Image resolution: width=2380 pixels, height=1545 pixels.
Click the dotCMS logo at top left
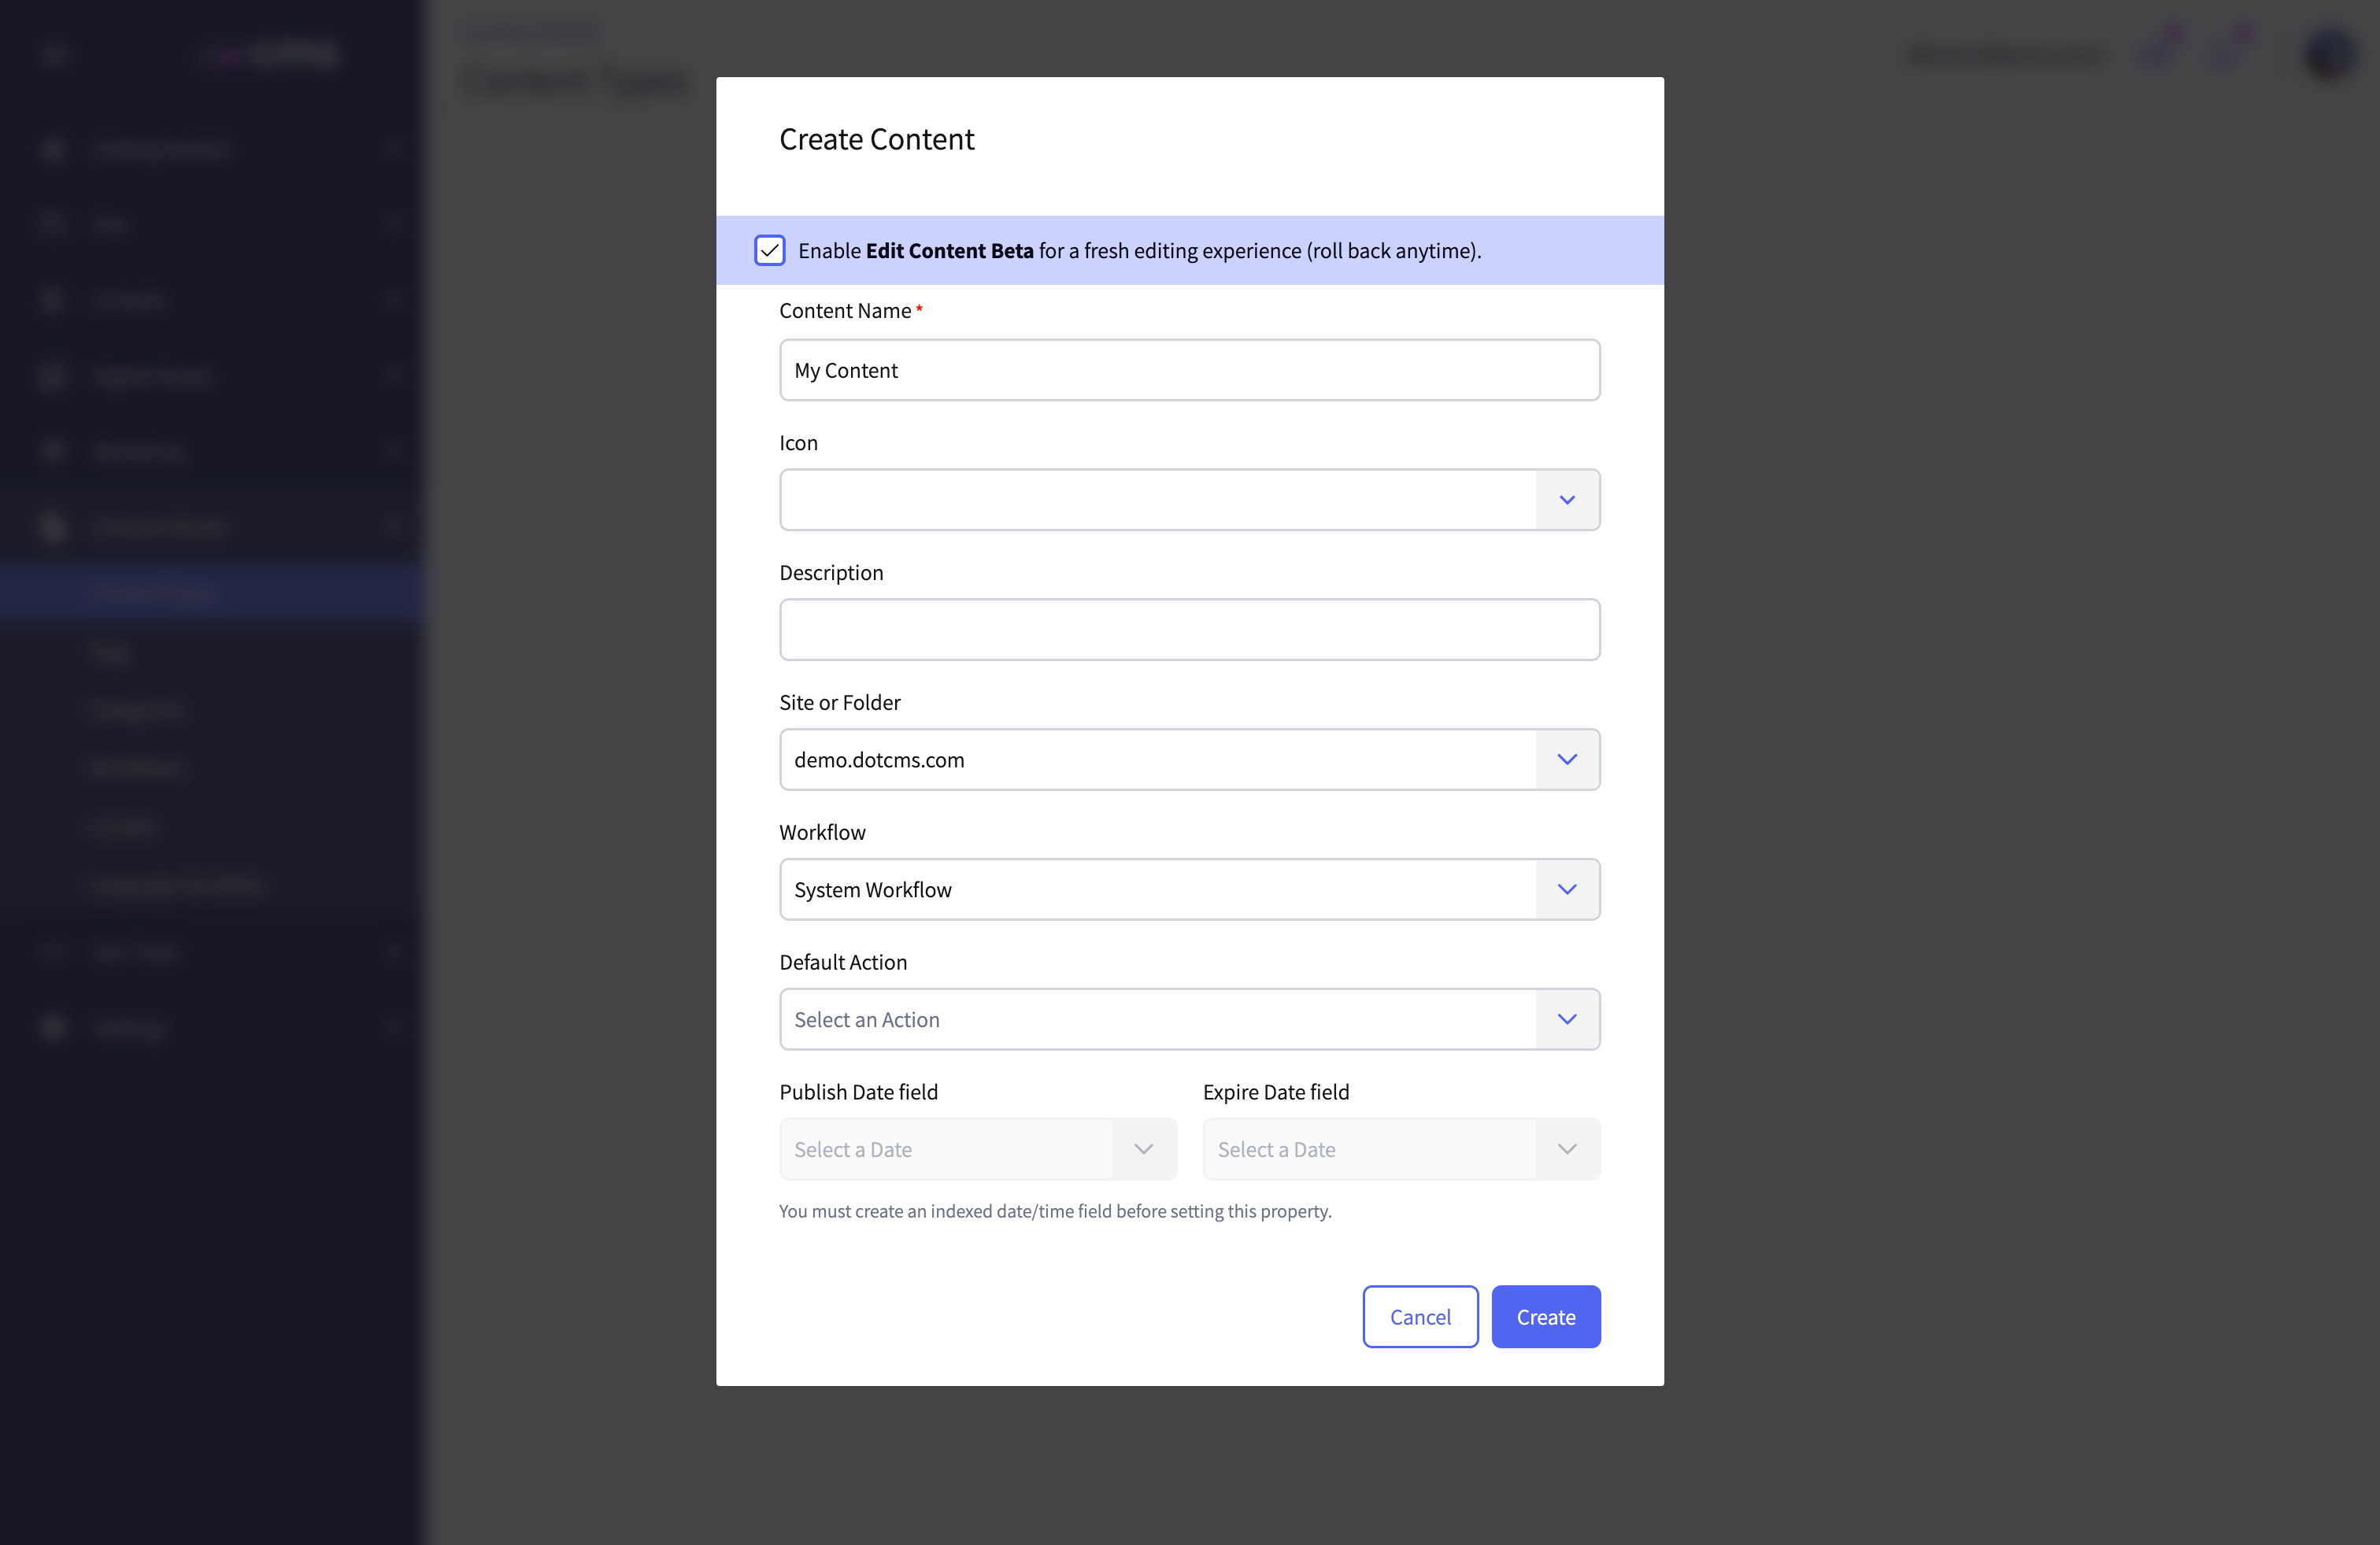click(x=268, y=55)
